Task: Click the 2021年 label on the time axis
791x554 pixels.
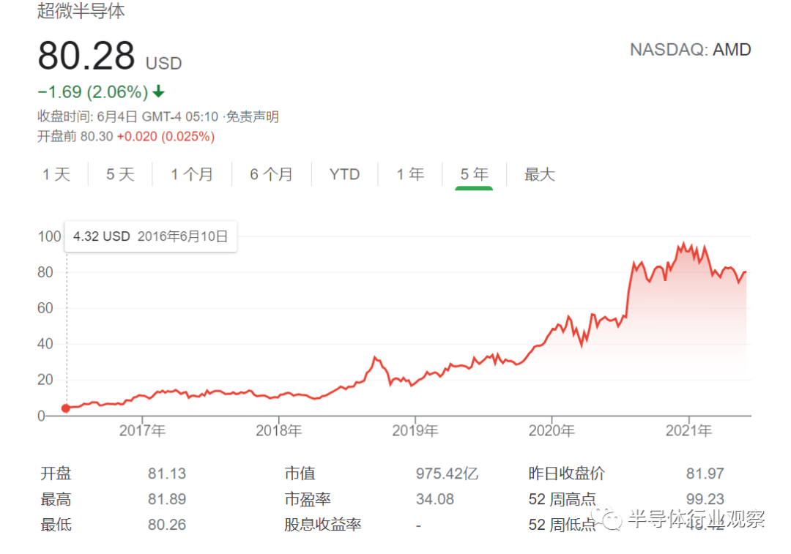Action: 688,430
